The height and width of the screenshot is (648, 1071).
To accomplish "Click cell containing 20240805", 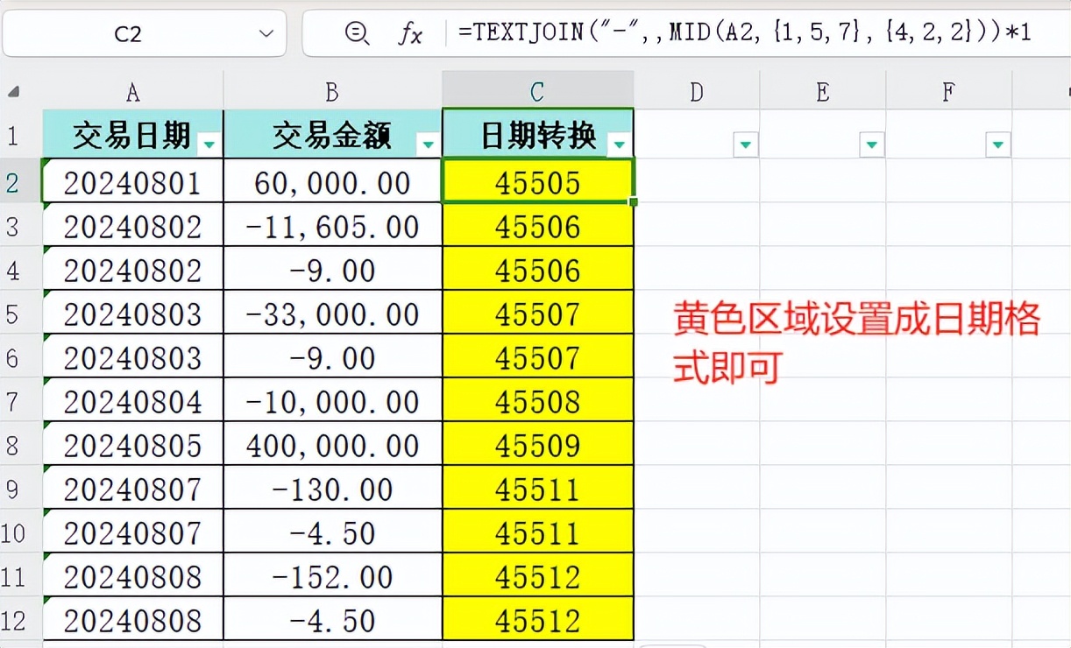I will tap(133, 444).
